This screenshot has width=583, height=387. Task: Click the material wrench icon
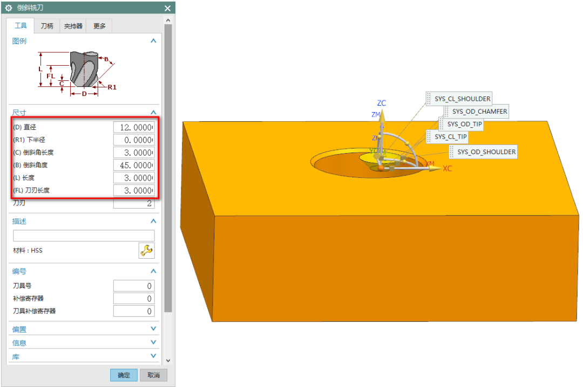146,250
